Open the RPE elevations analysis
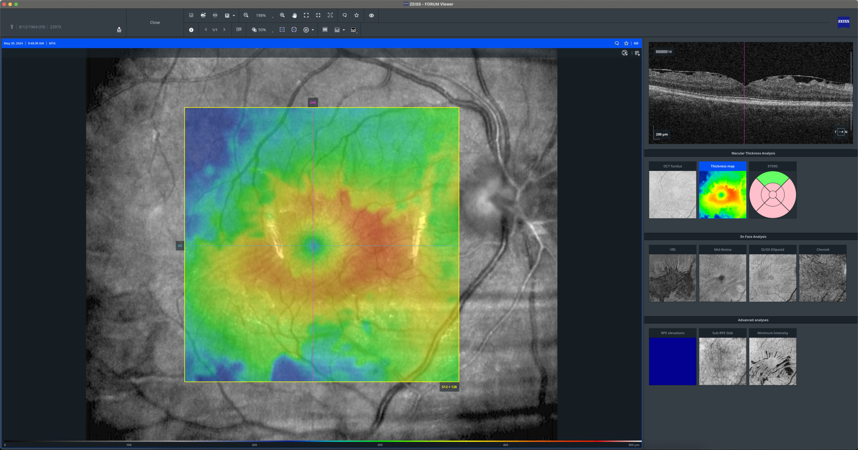 pyautogui.click(x=672, y=357)
